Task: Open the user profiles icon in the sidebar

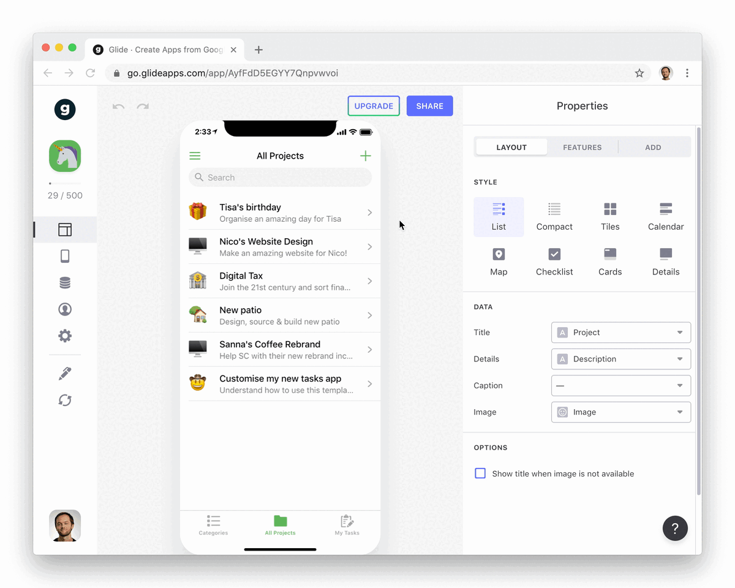Action: (65, 309)
